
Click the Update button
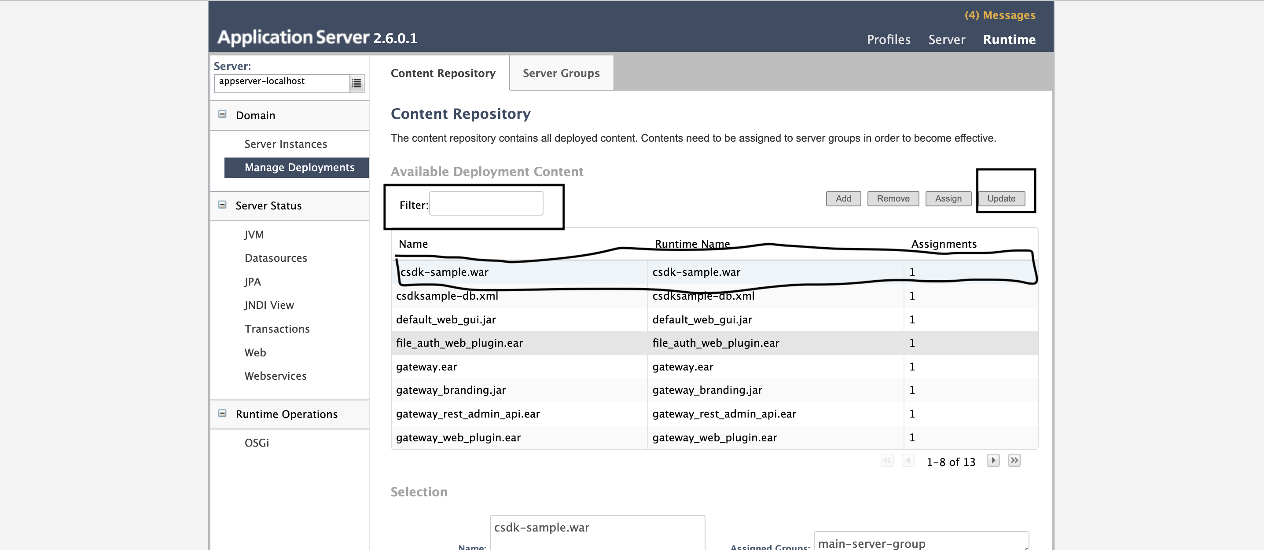1001,198
